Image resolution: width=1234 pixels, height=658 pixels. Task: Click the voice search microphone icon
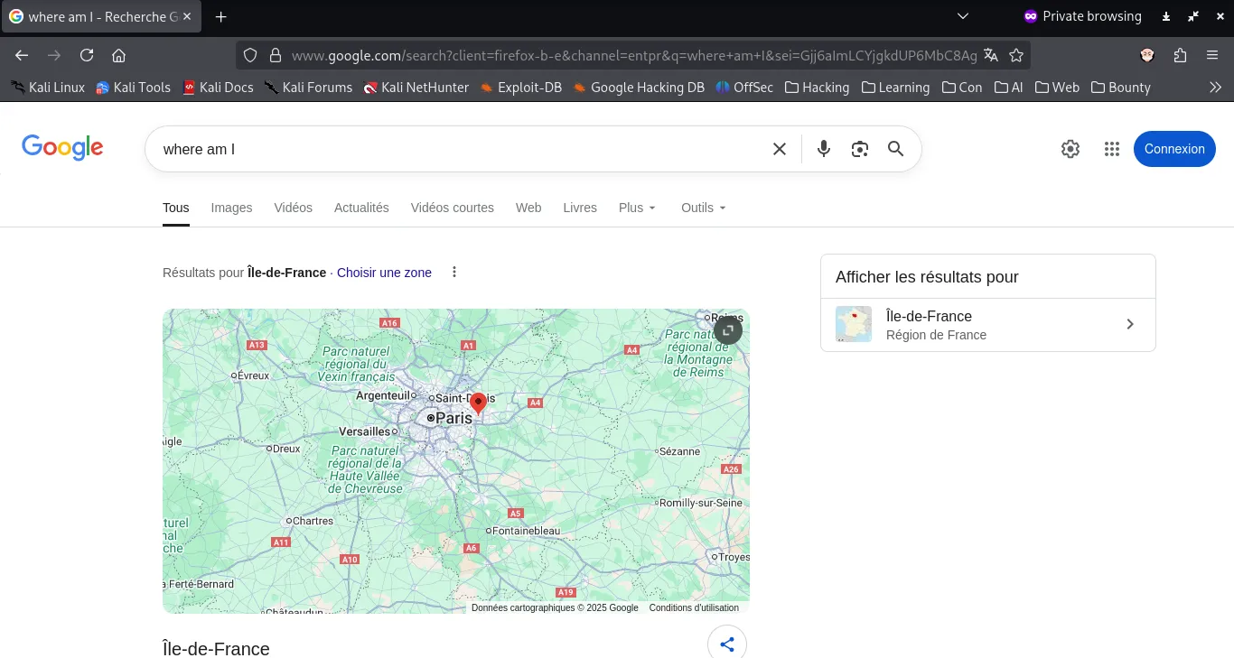(823, 149)
